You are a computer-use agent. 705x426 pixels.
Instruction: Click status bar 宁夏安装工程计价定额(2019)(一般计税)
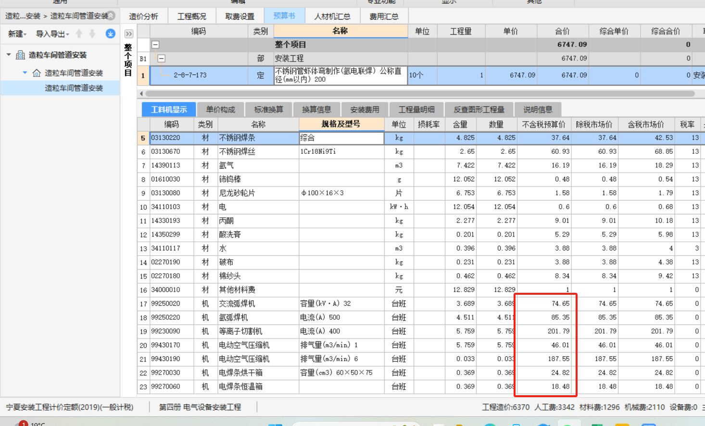coord(69,407)
